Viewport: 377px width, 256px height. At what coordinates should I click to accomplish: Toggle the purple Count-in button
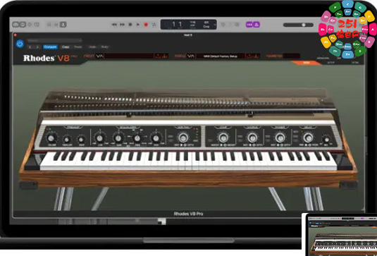[249, 25]
